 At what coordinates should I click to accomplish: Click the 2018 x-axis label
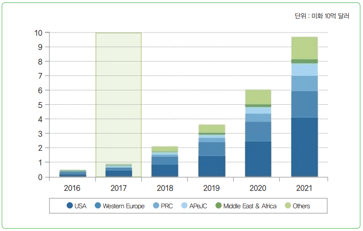tap(165, 188)
